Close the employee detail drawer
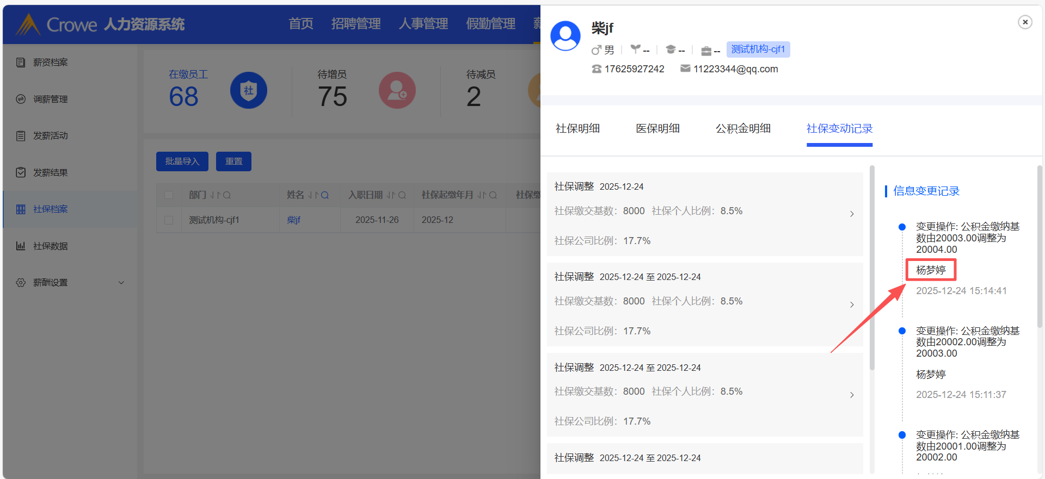 pyautogui.click(x=1025, y=22)
